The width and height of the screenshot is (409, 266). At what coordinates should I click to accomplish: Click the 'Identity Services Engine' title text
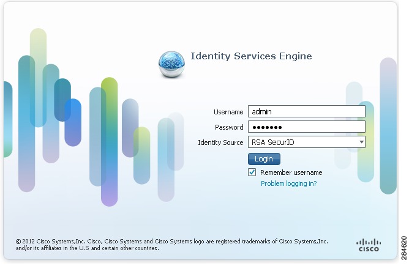251,56
